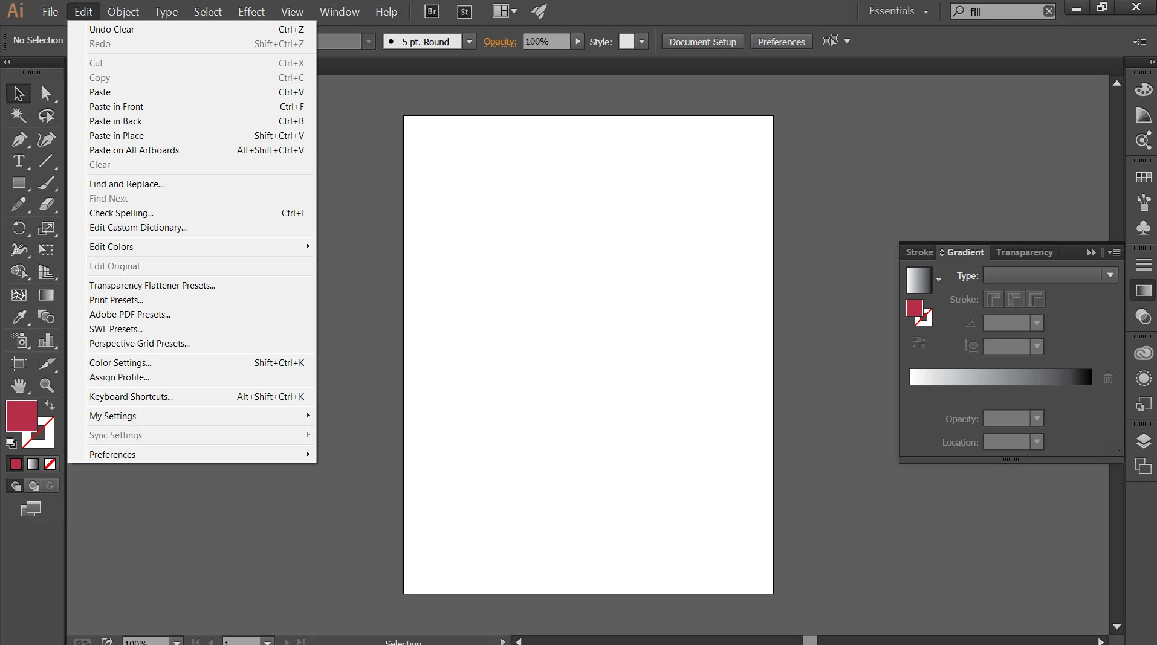Select the Eyedropper tool

tap(19, 317)
